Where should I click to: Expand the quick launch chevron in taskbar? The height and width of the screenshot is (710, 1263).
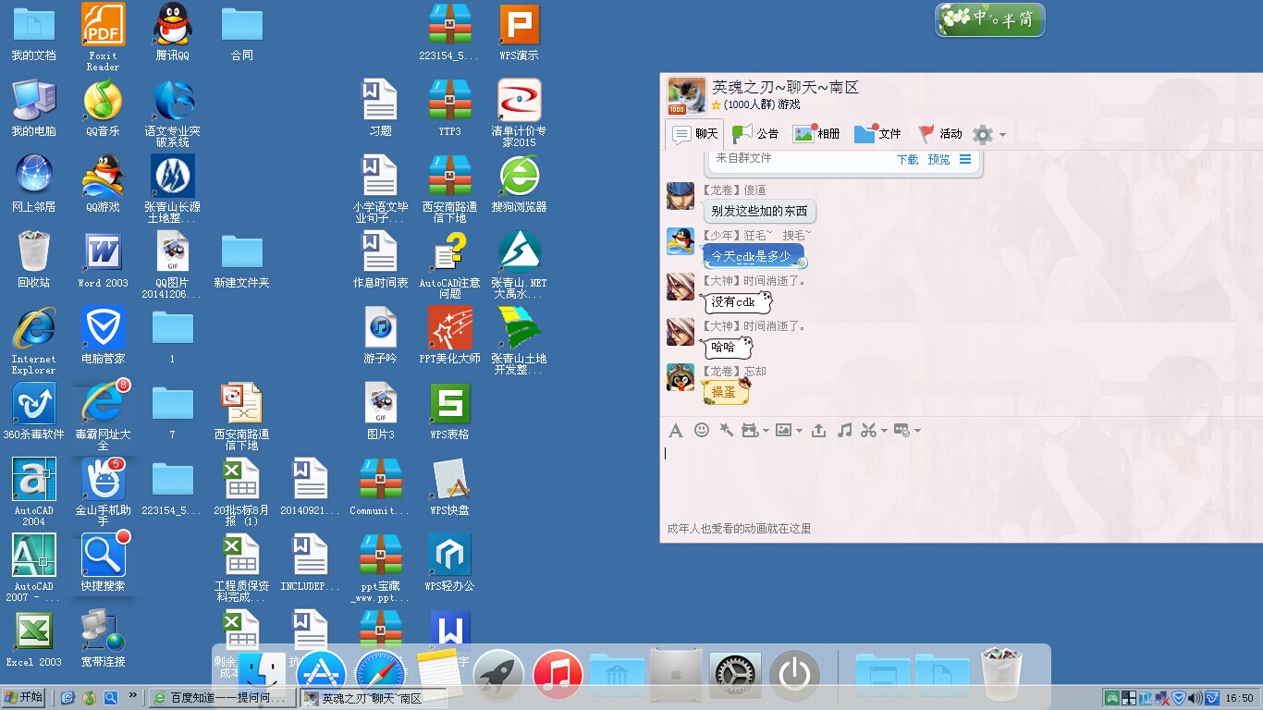click(x=132, y=696)
